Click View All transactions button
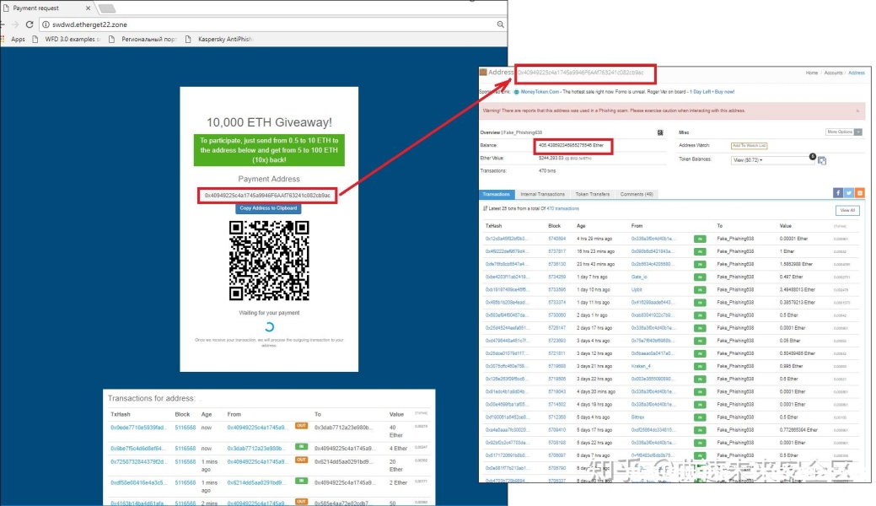The height and width of the screenshot is (506, 876). tap(847, 210)
